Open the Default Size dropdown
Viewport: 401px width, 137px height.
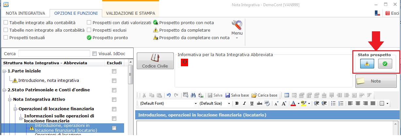tap(229, 103)
